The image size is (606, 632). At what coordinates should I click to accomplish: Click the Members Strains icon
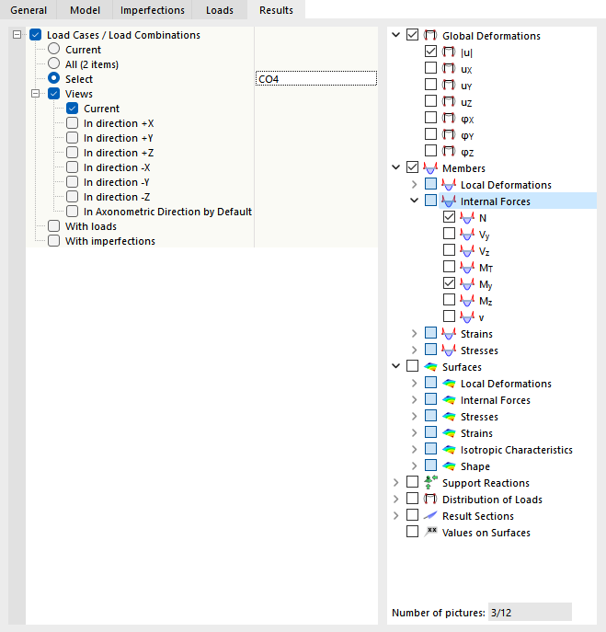click(x=449, y=334)
